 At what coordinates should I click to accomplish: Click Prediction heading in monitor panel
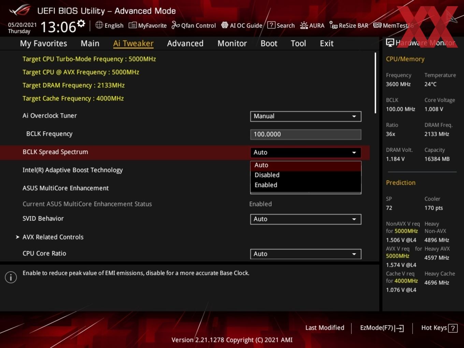401,183
